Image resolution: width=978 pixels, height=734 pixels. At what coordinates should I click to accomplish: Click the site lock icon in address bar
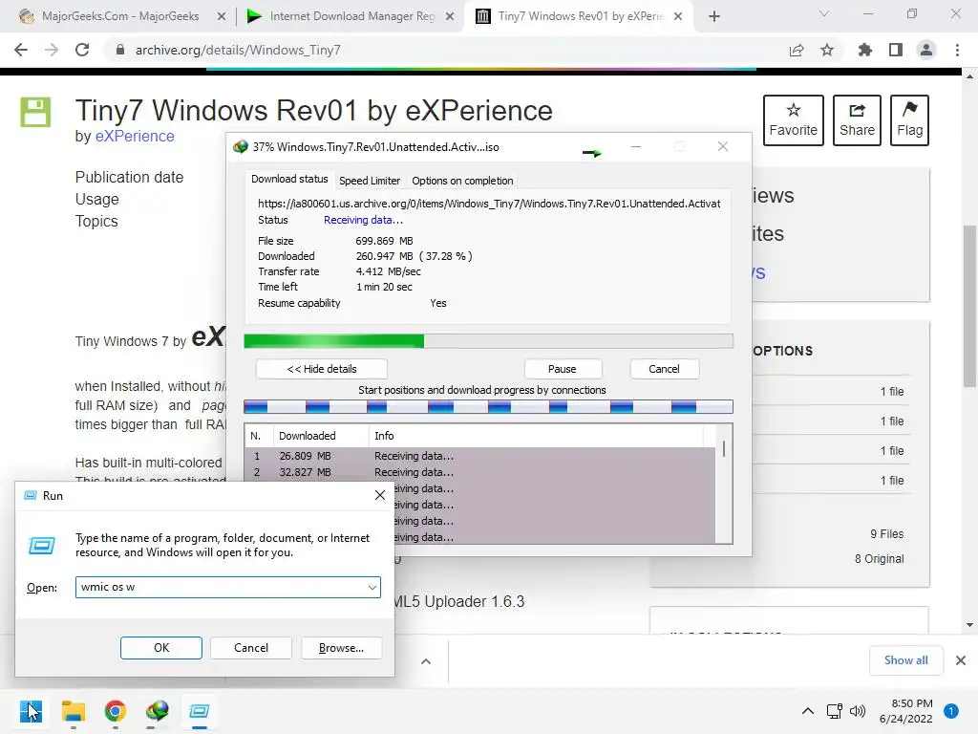[120, 50]
